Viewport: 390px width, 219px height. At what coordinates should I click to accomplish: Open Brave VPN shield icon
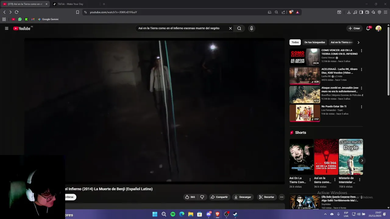[379, 12]
